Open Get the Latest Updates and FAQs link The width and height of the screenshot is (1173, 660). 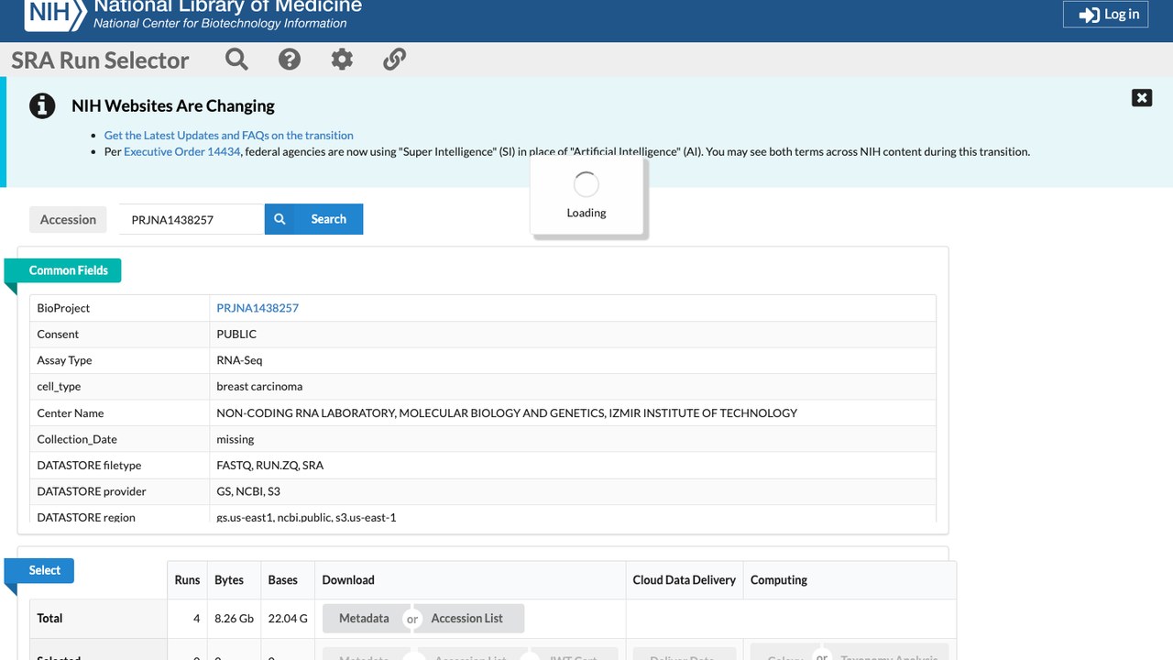(x=228, y=135)
